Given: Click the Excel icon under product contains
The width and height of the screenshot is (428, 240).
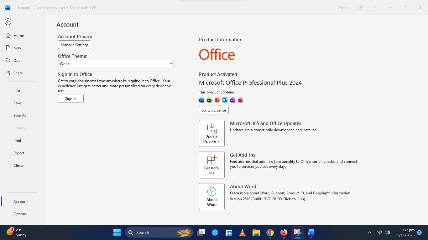Looking at the screenshot, I should tap(209, 100).
